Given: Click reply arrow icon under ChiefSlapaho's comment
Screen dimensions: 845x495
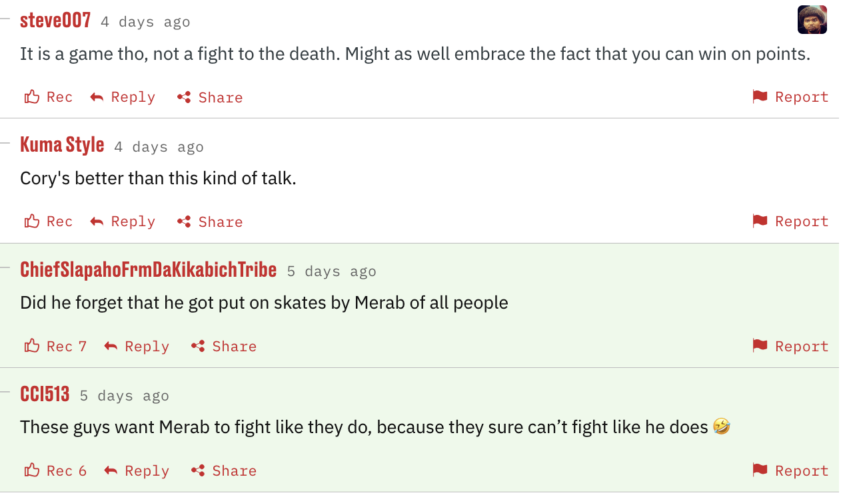Looking at the screenshot, I should (x=111, y=346).
